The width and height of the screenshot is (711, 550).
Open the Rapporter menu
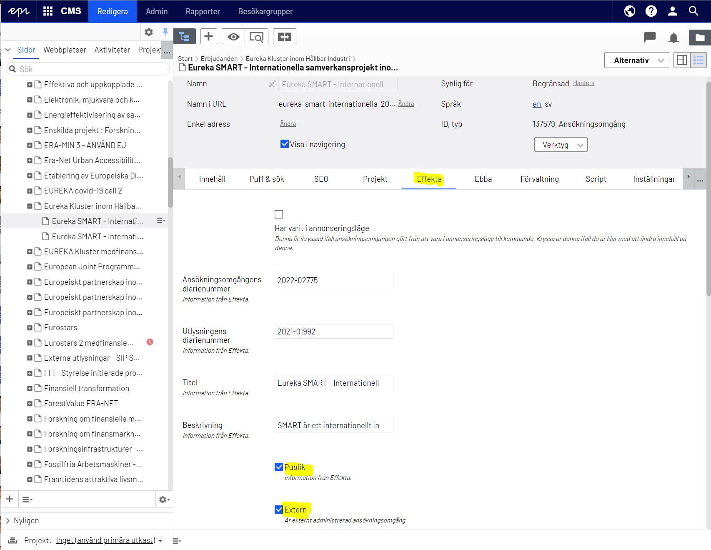203,11
